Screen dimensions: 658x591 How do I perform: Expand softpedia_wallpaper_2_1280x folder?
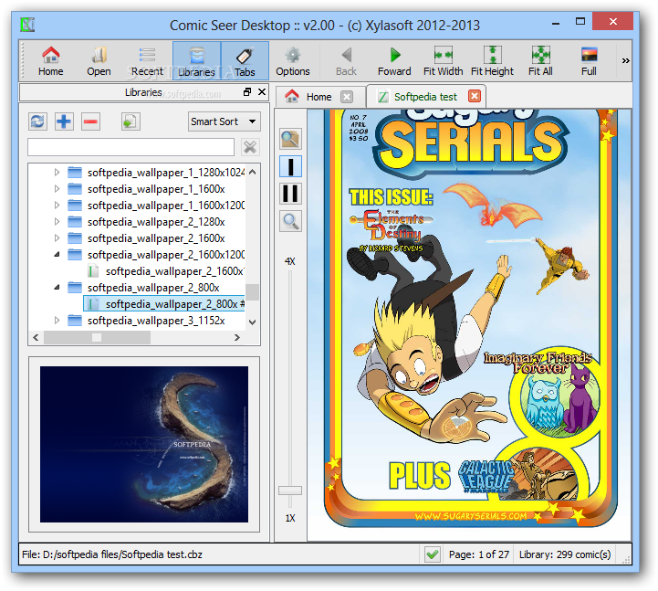pos(57,221)
